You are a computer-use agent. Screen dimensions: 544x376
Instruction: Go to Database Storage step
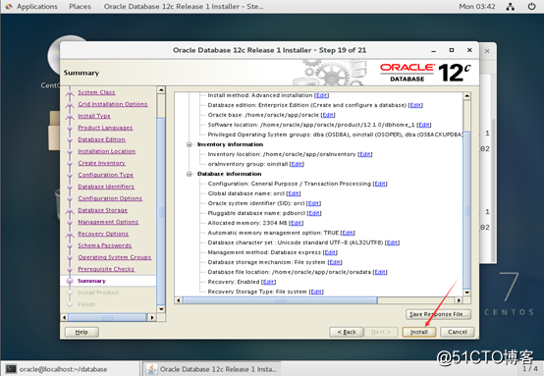tap(103, 210)
